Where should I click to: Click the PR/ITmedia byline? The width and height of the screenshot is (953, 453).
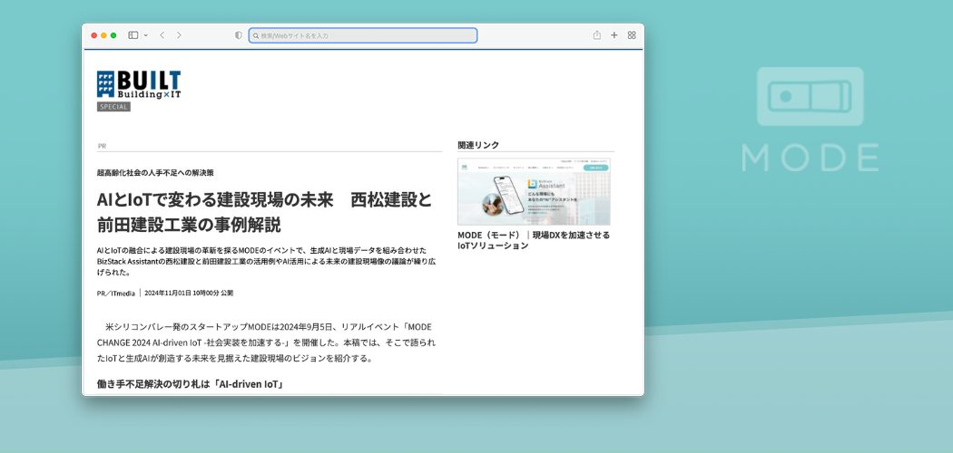tap(116, 294)
